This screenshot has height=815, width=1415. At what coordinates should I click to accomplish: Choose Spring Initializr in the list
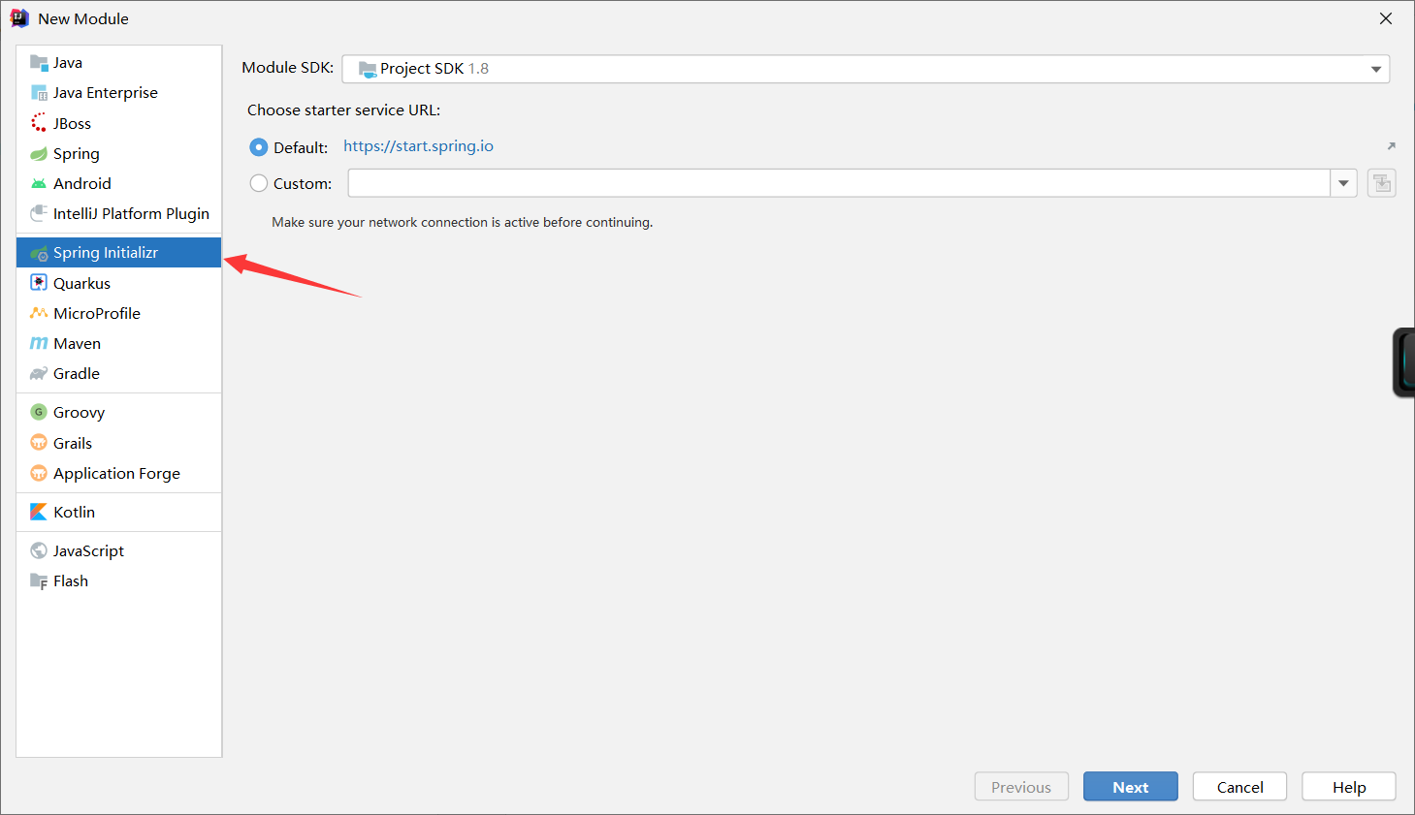coord(119,253)
